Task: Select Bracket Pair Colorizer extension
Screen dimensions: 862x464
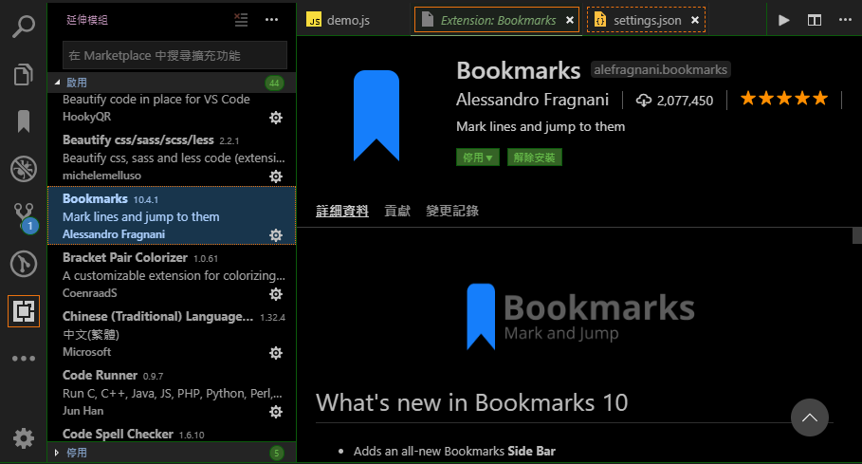Action: pos(172,274)
